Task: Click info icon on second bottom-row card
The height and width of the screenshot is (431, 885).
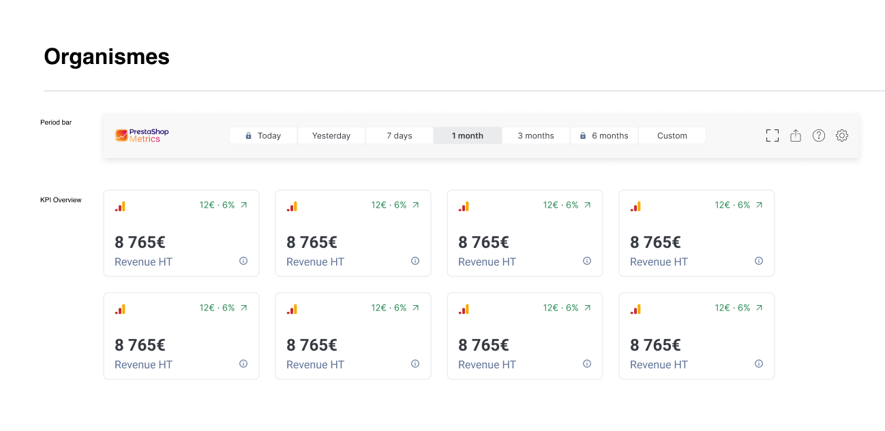Action: [x=415, y=364]
